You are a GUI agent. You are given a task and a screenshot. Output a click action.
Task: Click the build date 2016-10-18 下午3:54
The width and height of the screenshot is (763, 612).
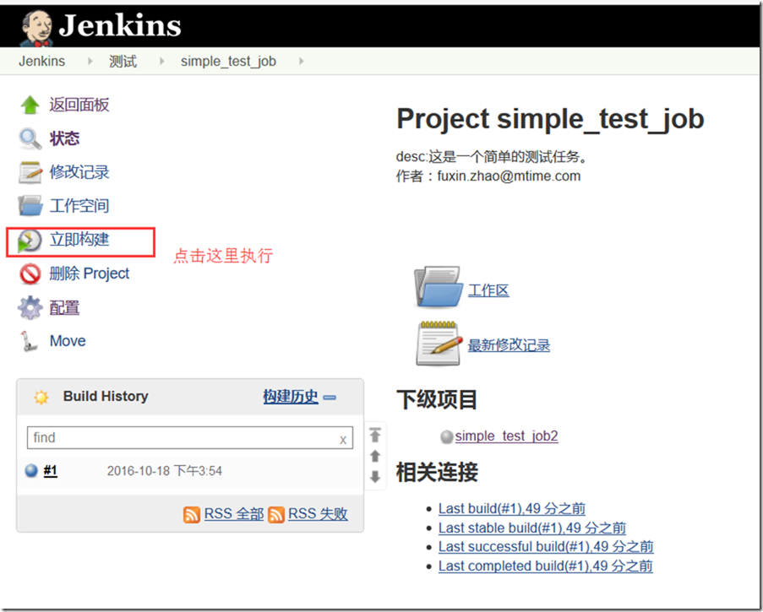[x=165, y=471]
